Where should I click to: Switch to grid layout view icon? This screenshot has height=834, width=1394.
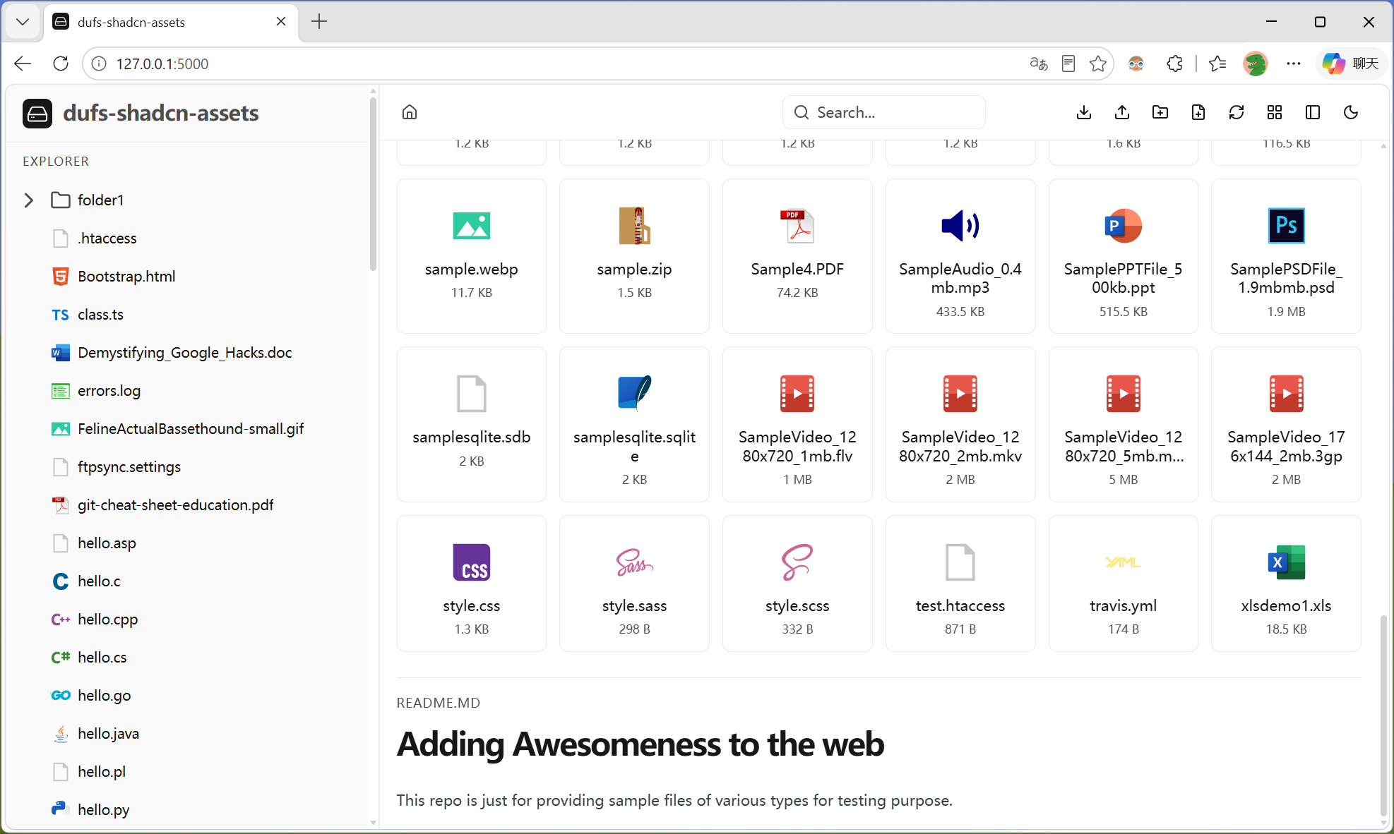click(1275, 112)
